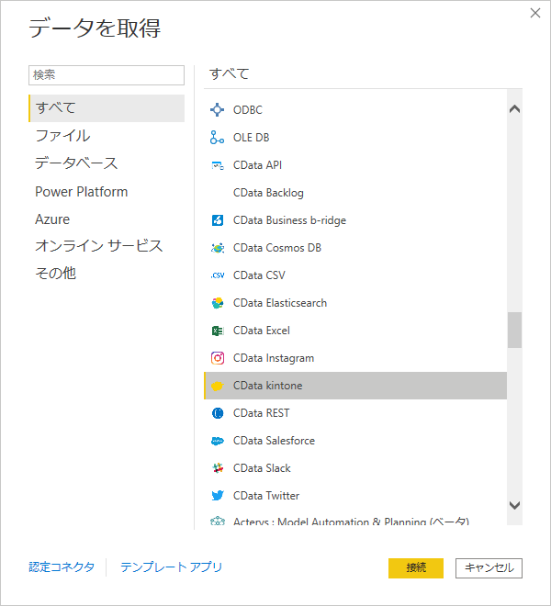Screen dimensions: 551x606
Task: Select the CData REST entry
Action: pyautogui.click(x=355, y=413)
